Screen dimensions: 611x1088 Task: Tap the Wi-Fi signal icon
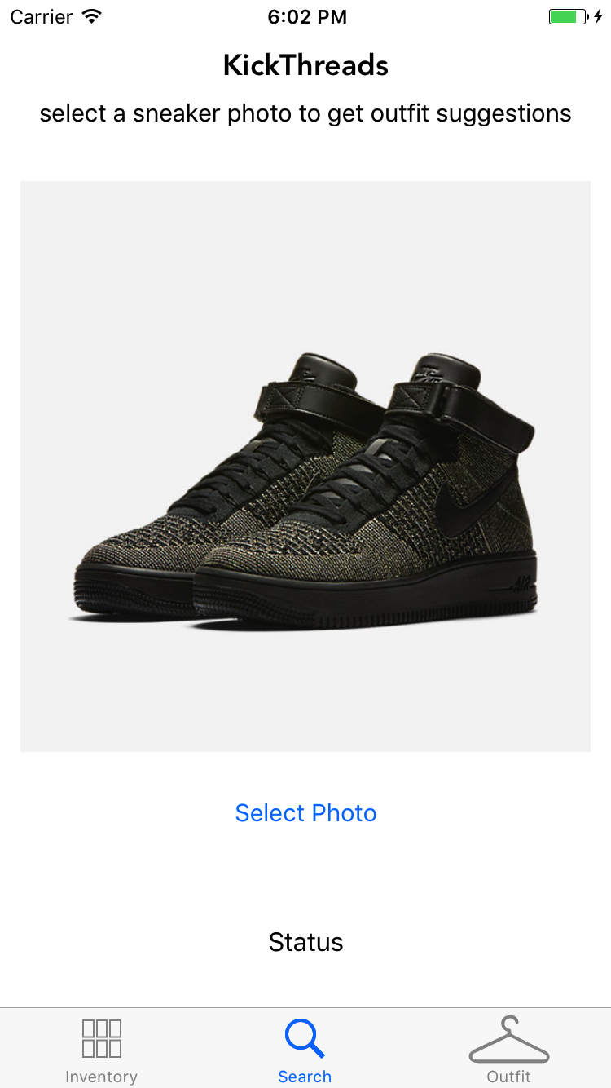click(92, 16)
